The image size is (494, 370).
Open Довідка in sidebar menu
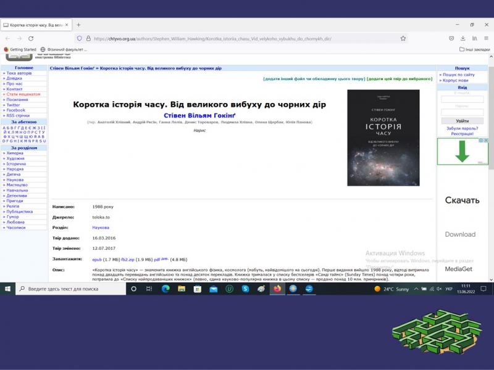(14, 78)
